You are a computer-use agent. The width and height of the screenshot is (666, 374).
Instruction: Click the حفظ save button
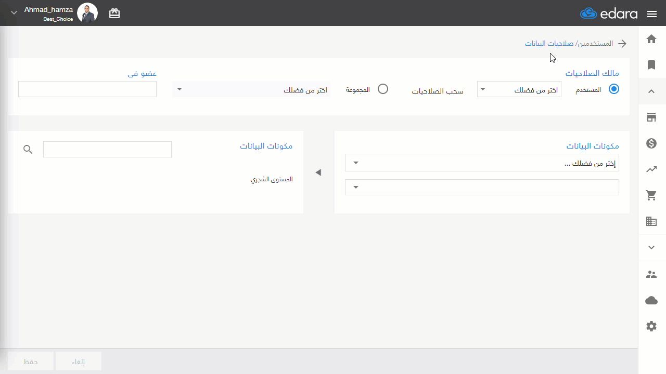31,362
